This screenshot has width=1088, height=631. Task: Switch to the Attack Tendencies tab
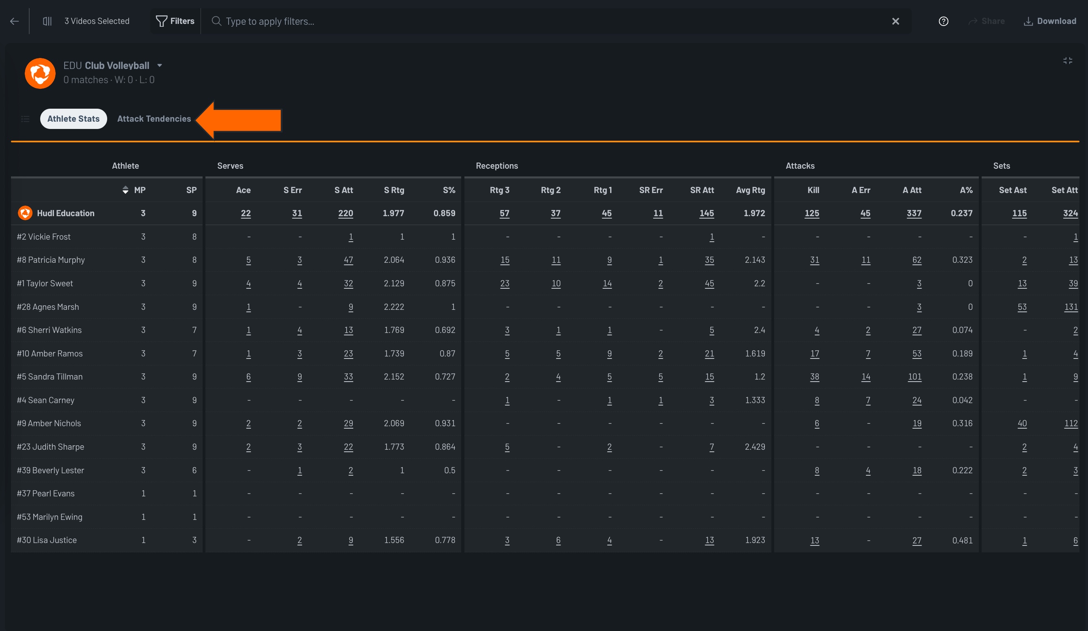click(x=154, y=118)
